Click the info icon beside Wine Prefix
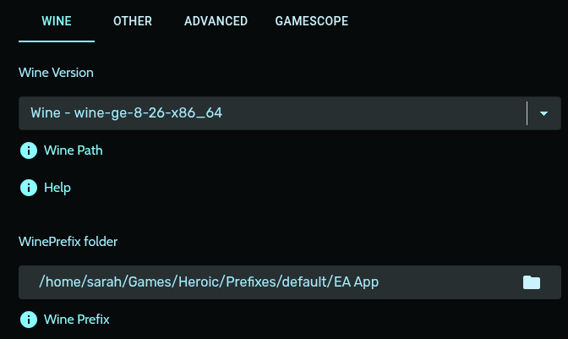Image resolution: width=568 pixels, height=339 pixels. pos(29,320)
